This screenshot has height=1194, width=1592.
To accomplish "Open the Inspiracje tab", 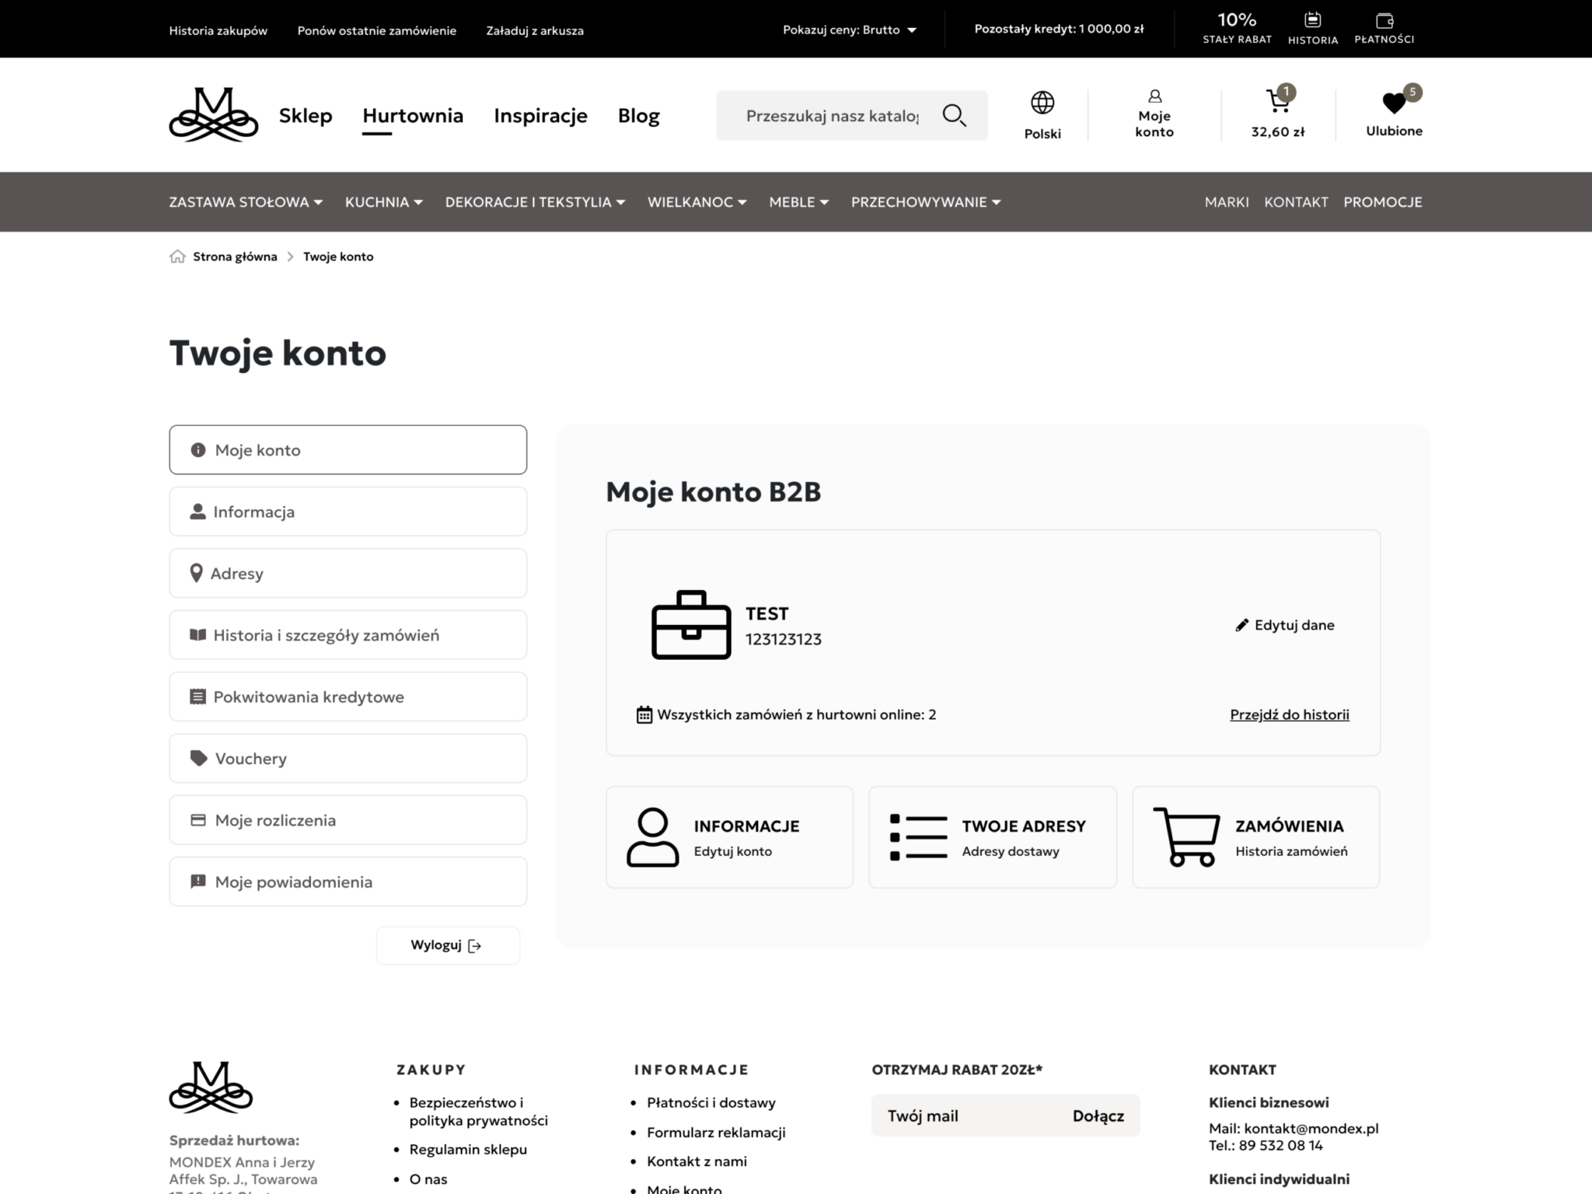I will pos(540,115).
